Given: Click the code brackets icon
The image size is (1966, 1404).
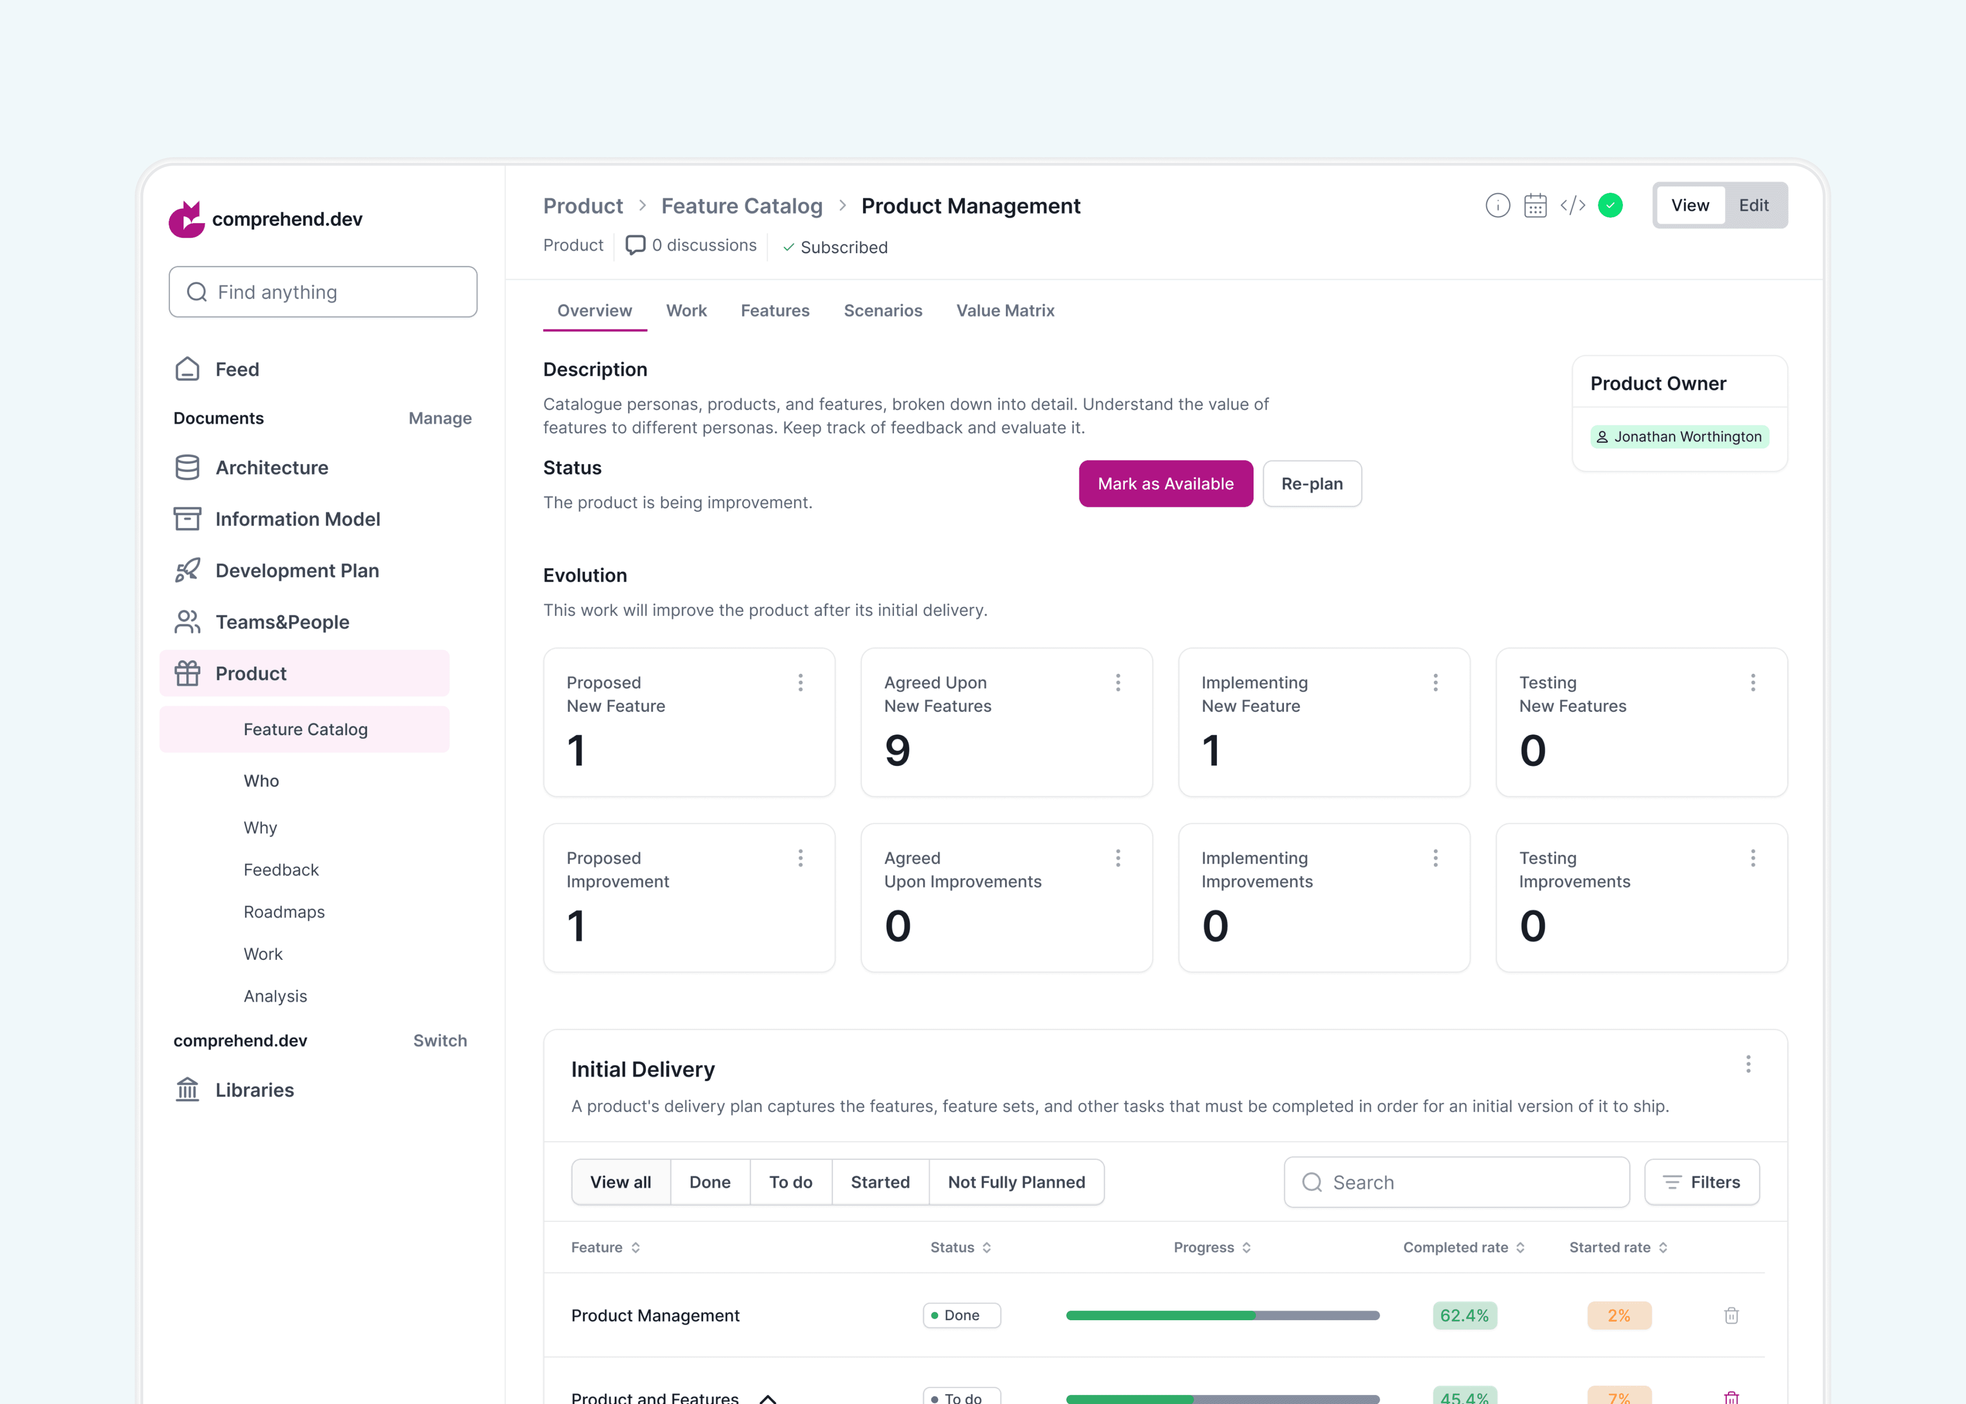Looking at the screenshot, I should [1573, 206].
